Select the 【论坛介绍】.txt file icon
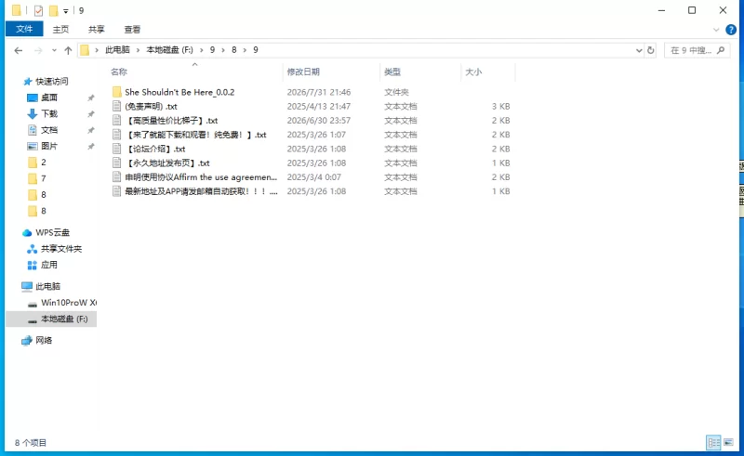 117,149
